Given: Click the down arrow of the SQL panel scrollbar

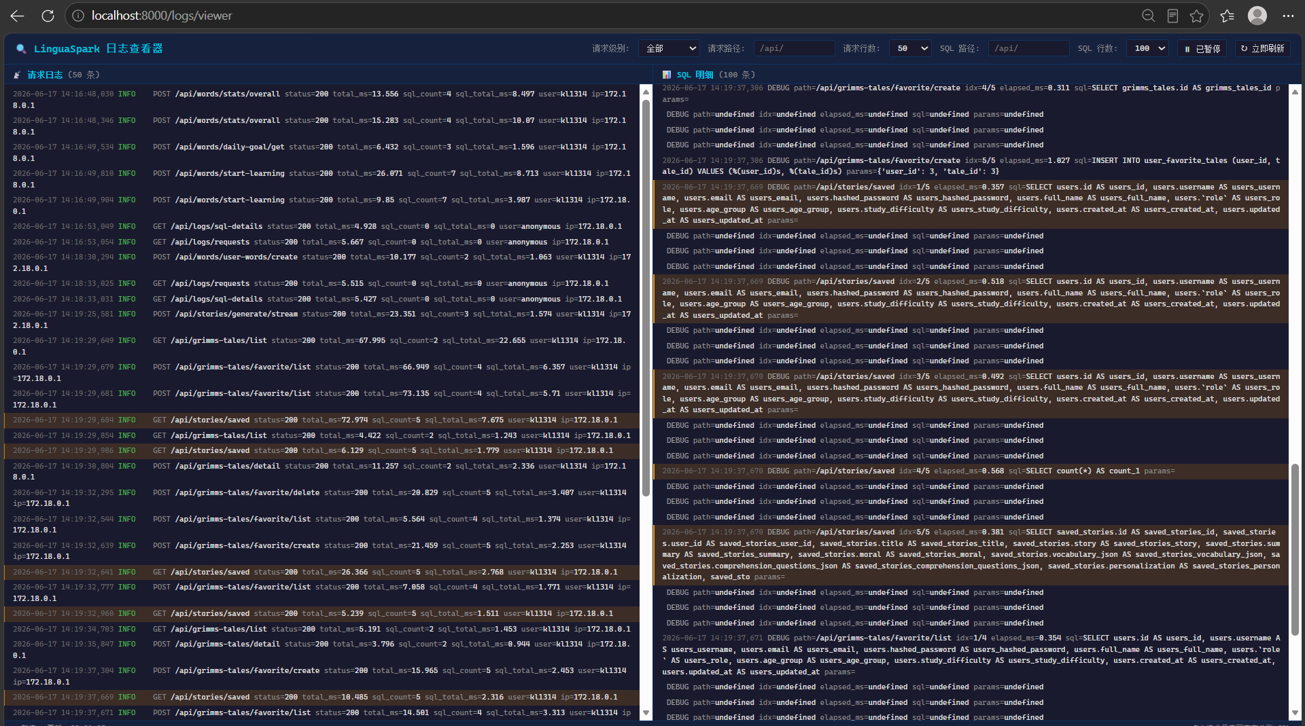Looking at the screenshot, I should coord(1295,712).
